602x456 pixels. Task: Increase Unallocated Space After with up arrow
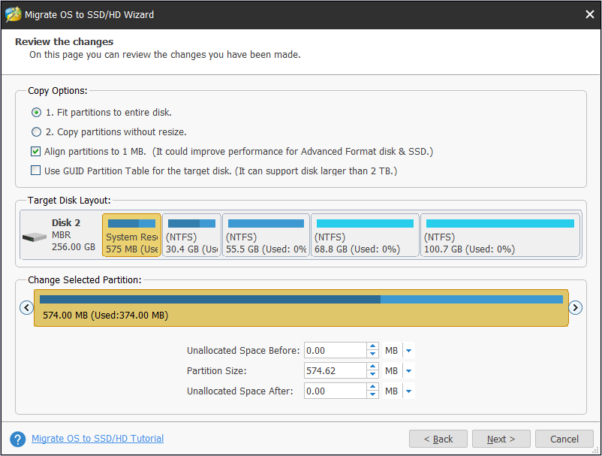[372, 387]
